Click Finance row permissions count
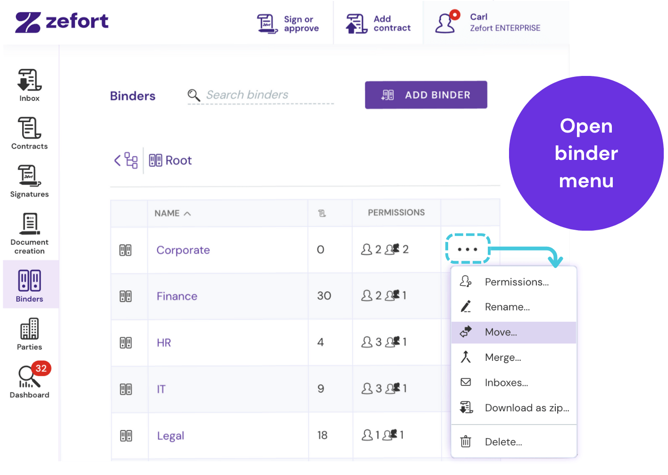 pyautogui.click(x=384, y=296)
